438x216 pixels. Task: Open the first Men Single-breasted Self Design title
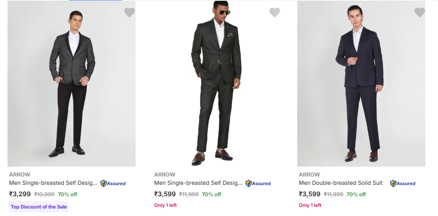click(53, 183)
